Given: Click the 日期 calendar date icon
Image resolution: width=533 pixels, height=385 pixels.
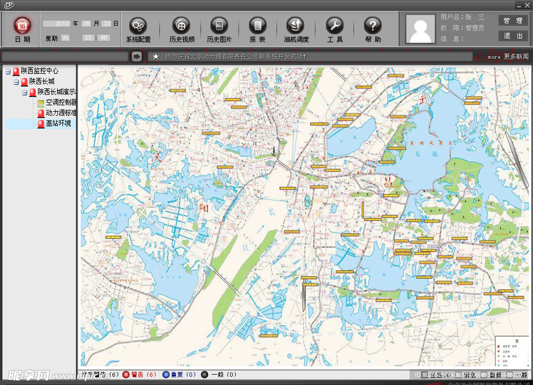Looking at the screenshot, I should (x=22, y=25).
